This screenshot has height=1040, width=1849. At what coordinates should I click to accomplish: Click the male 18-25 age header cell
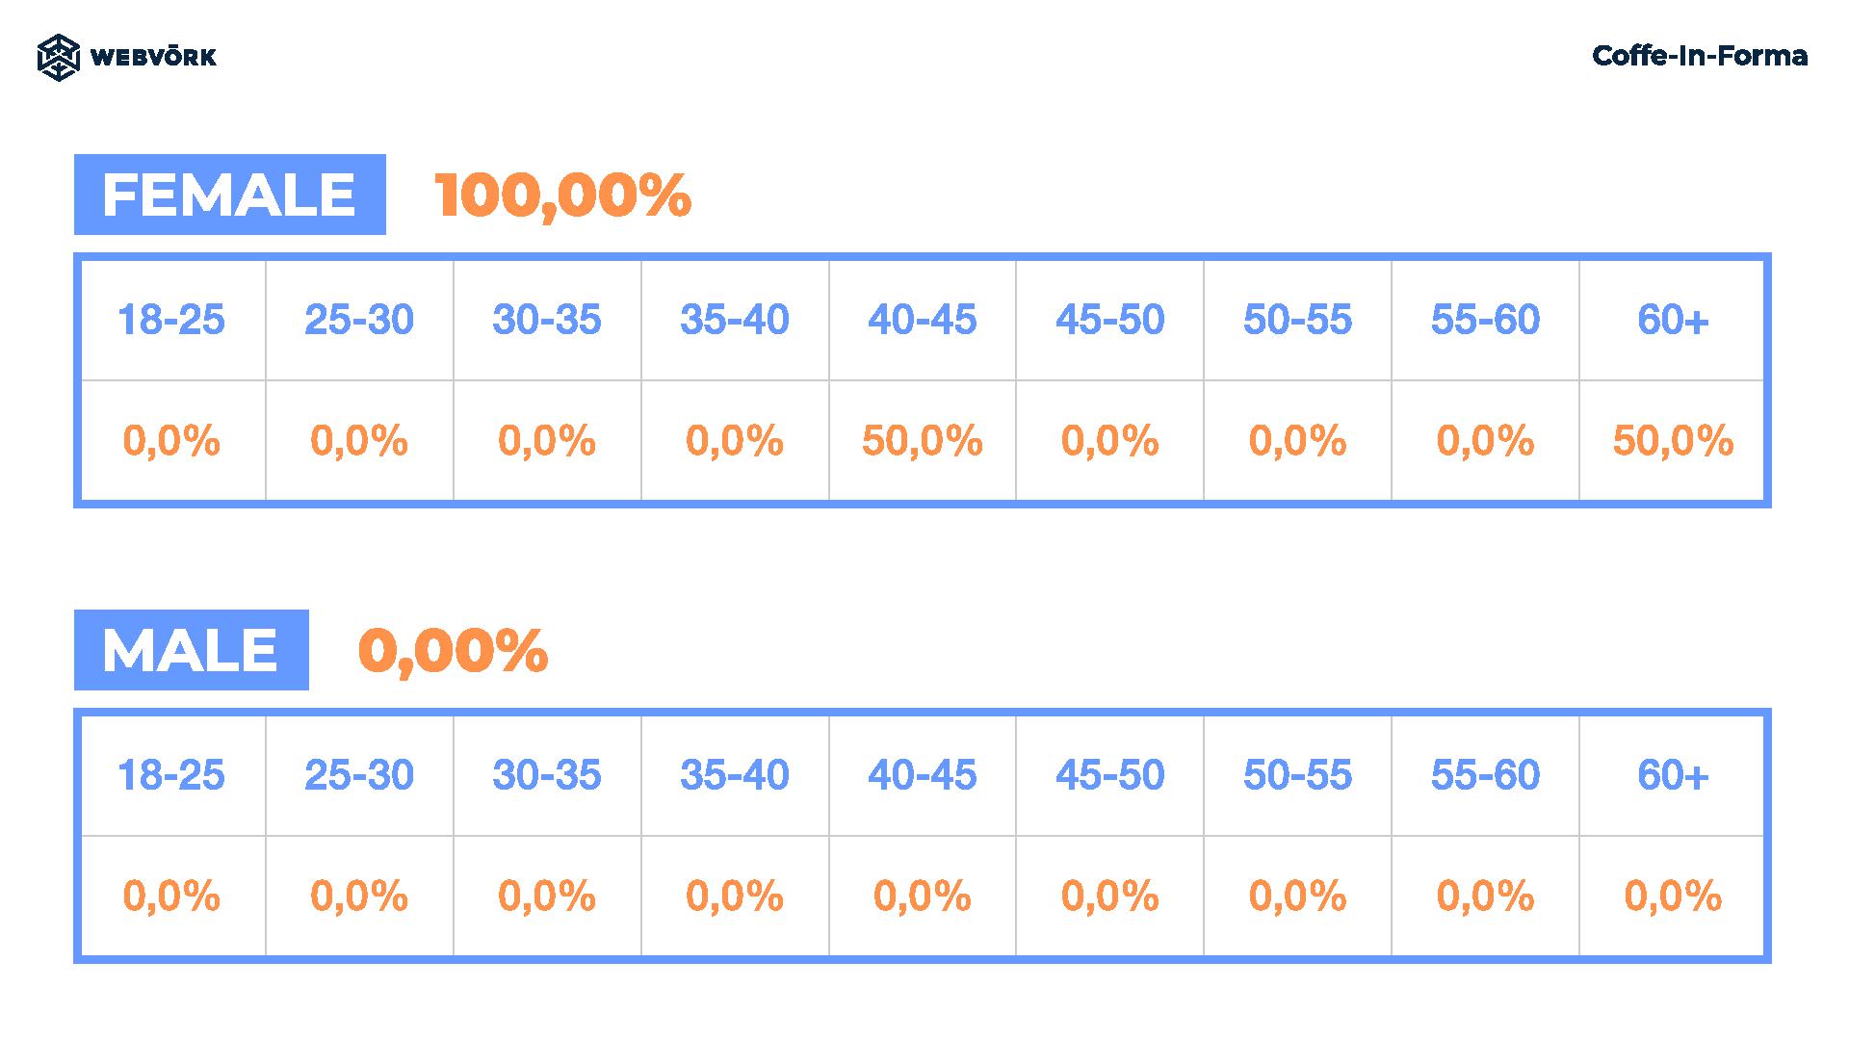(x=172, y=775)
